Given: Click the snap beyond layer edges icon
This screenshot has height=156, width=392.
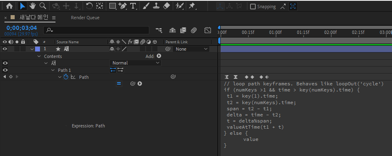Looking at the screenshot, I should (283, 7).
